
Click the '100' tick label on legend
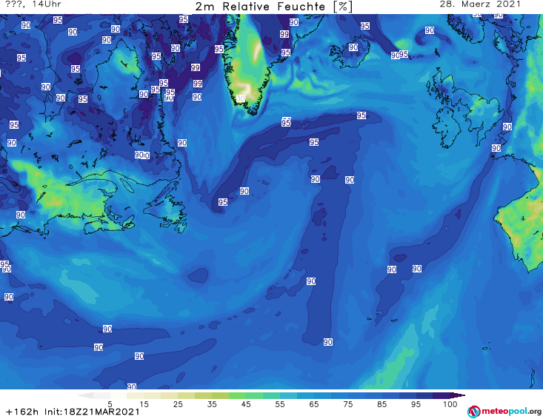[450, 404]
